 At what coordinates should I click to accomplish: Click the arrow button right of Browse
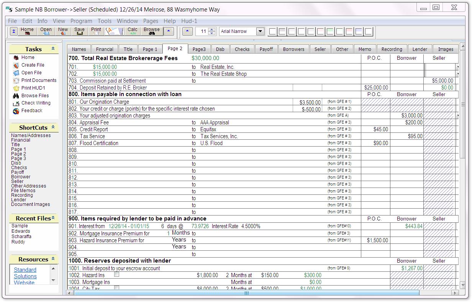pos(169,31)
